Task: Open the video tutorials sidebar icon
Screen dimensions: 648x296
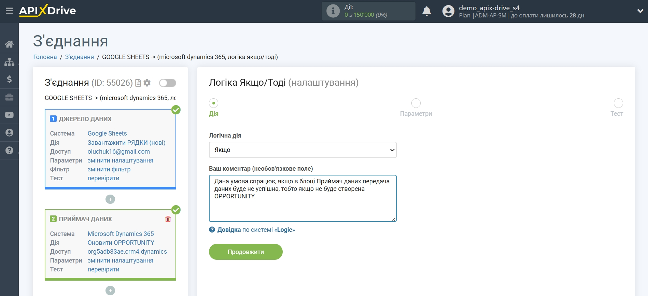Action: click(x=9, y=115)
